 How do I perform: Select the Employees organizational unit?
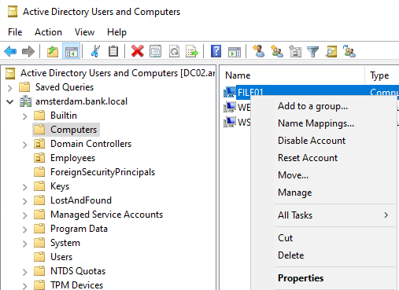pyautogui.click(x=65, y=158)
